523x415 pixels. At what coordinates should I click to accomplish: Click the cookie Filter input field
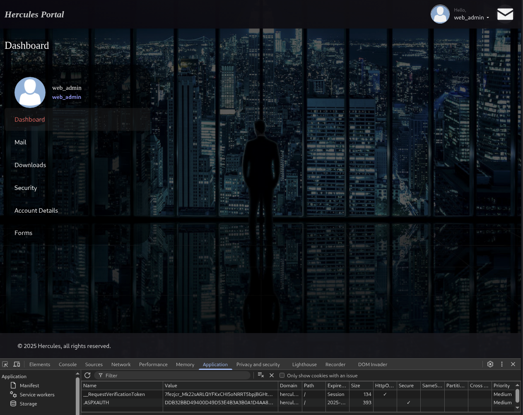(174, 376)
